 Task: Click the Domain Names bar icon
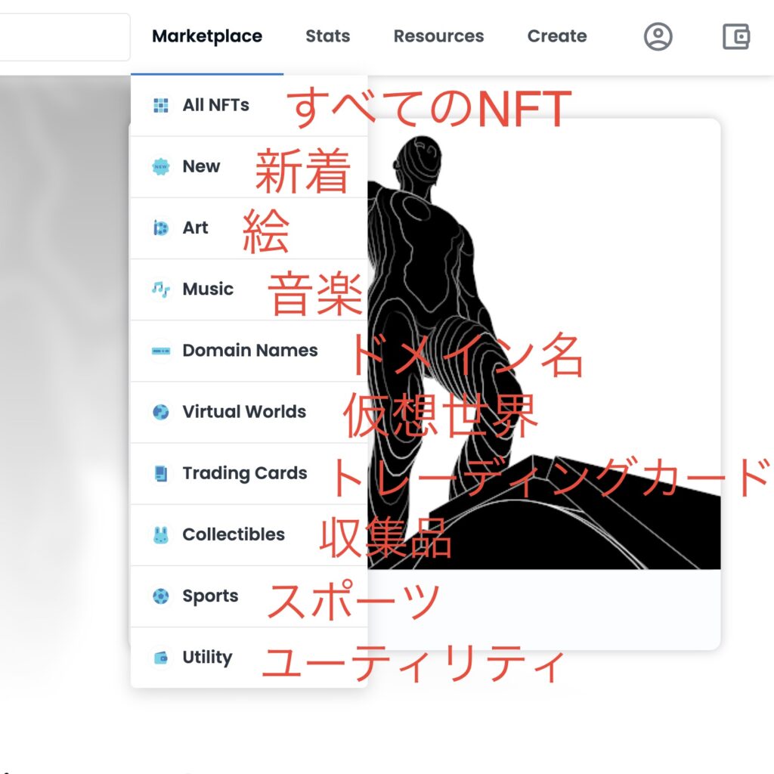click(161, 351)
